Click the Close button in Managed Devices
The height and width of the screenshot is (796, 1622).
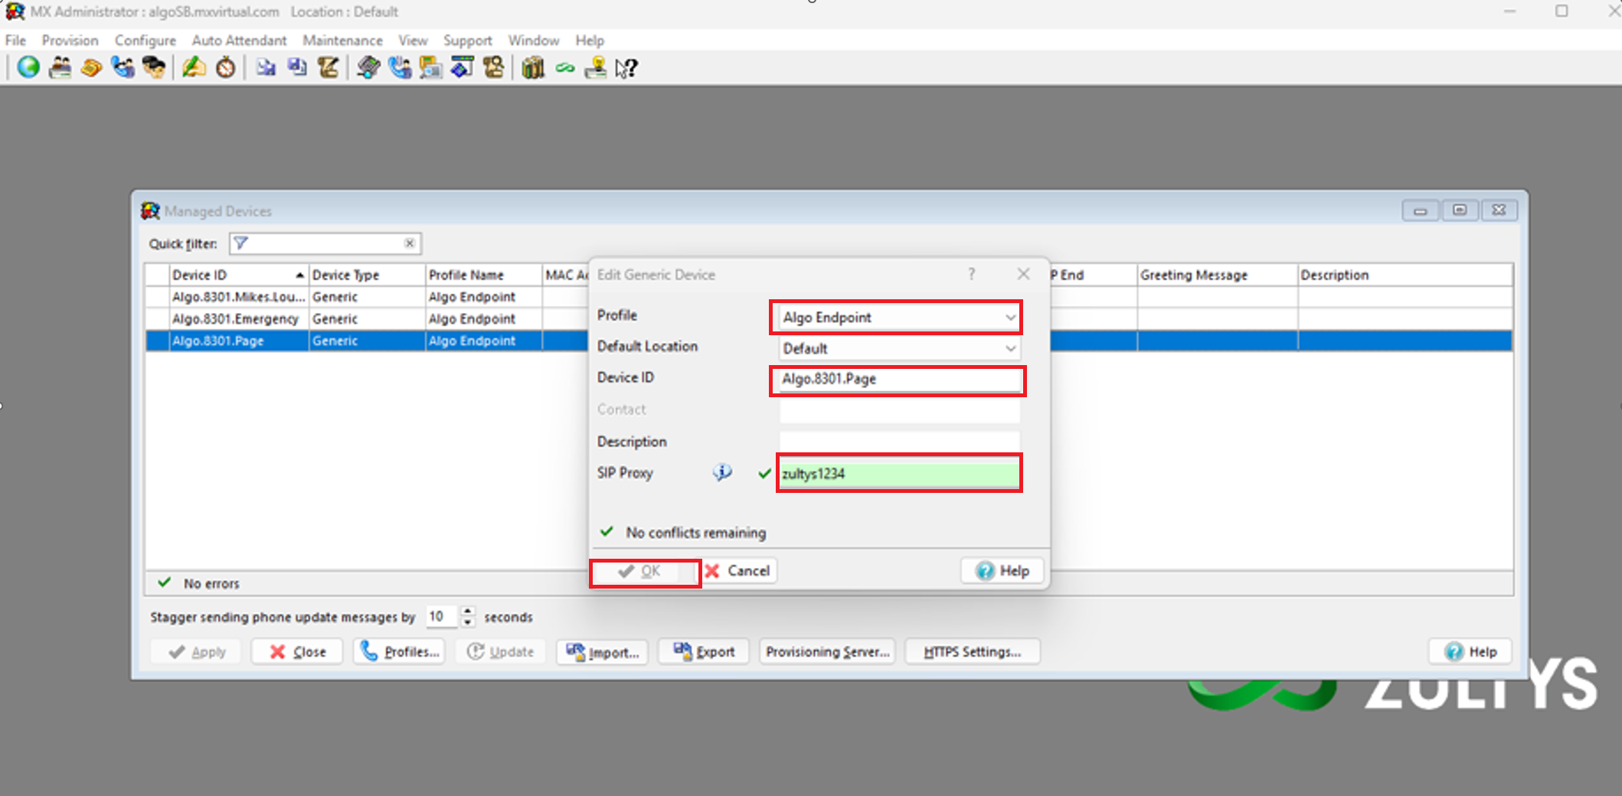[297, 652]
